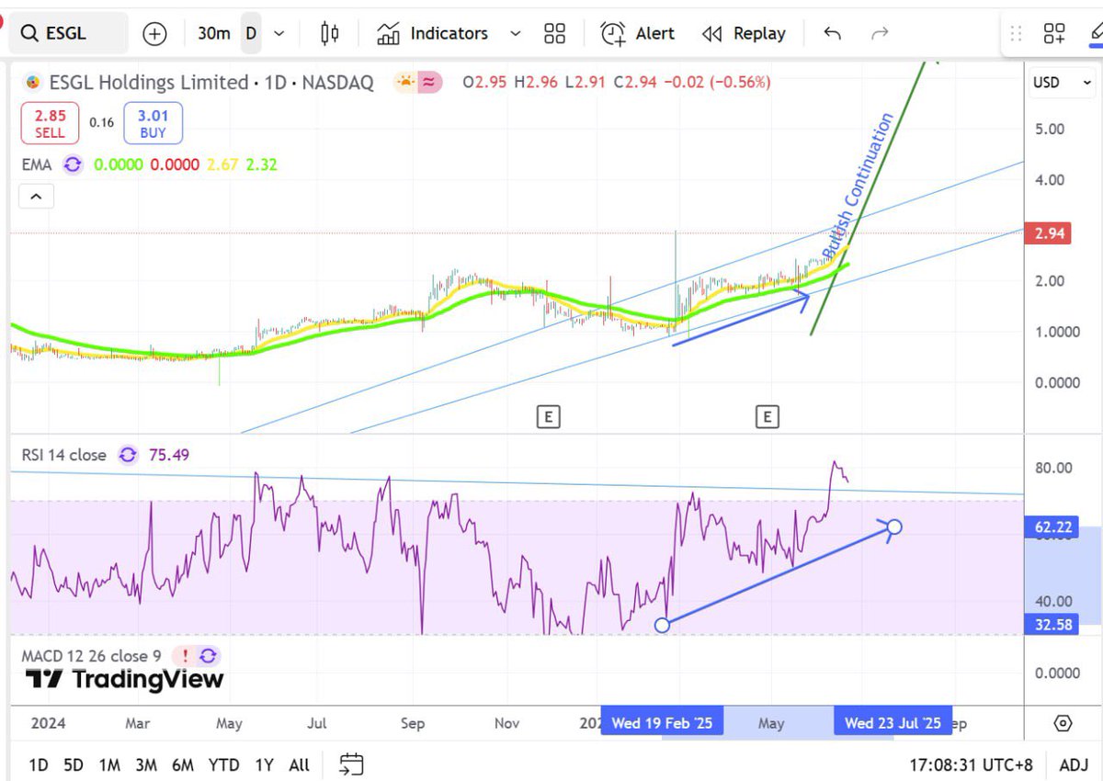
Task: Select the 3M range tab
Action: pyautogui.click(x=145, y=764)
